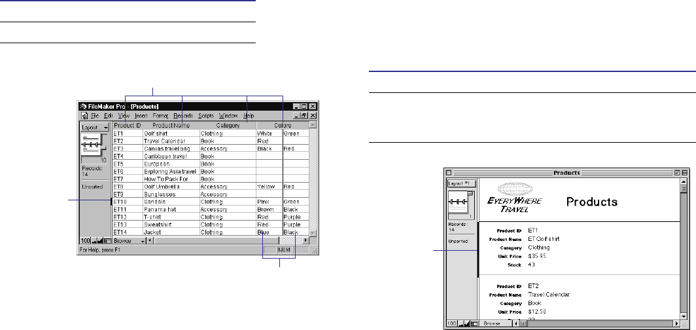Open the Help menu

[x=249, y=115]
